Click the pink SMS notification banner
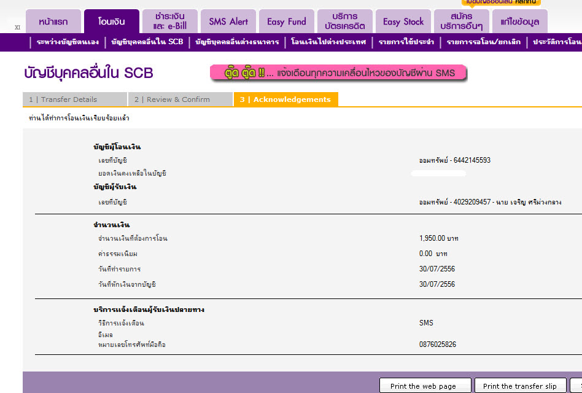The image size is (582, 393). click(338, 72)
